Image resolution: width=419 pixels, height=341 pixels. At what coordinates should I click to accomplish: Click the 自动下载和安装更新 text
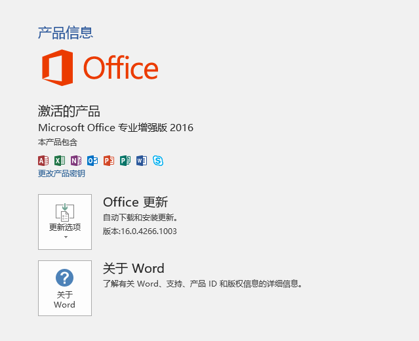click(x=140, y=218)
